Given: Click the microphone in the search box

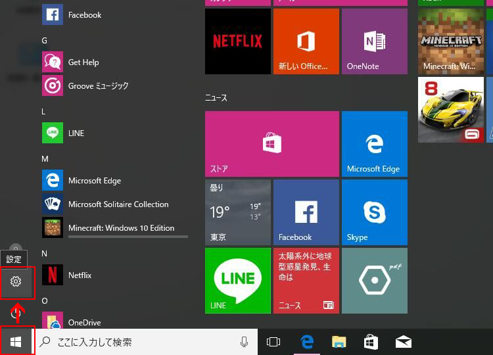Looking at the screenshot, I should (244, 342).
